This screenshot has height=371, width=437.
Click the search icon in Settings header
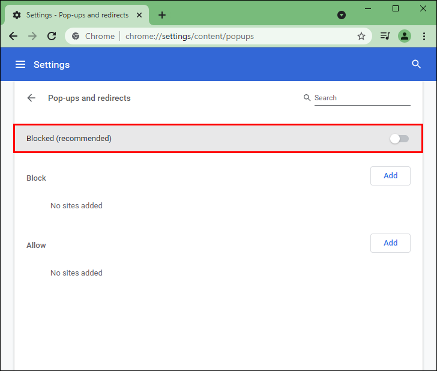(416, 64)
